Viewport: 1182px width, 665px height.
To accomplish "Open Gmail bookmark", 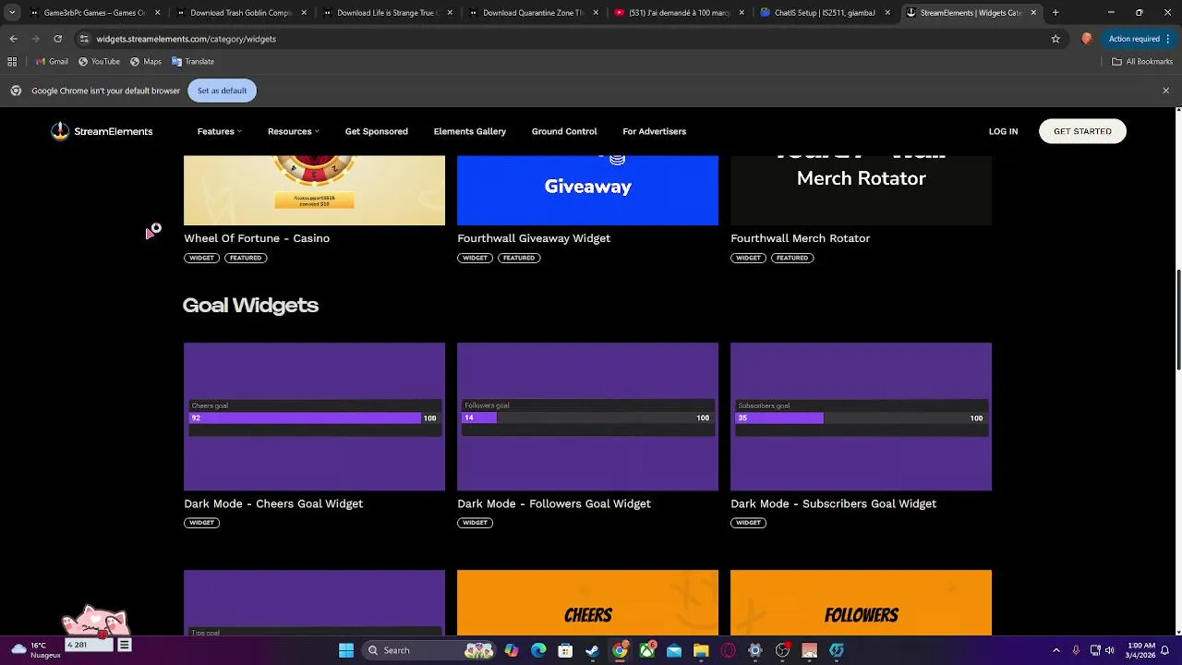I will 52,61.
